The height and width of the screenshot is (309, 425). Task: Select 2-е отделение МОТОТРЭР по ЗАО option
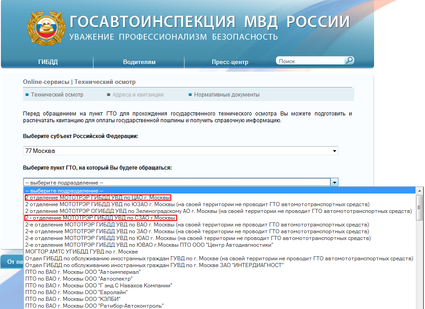pos(219,231)
